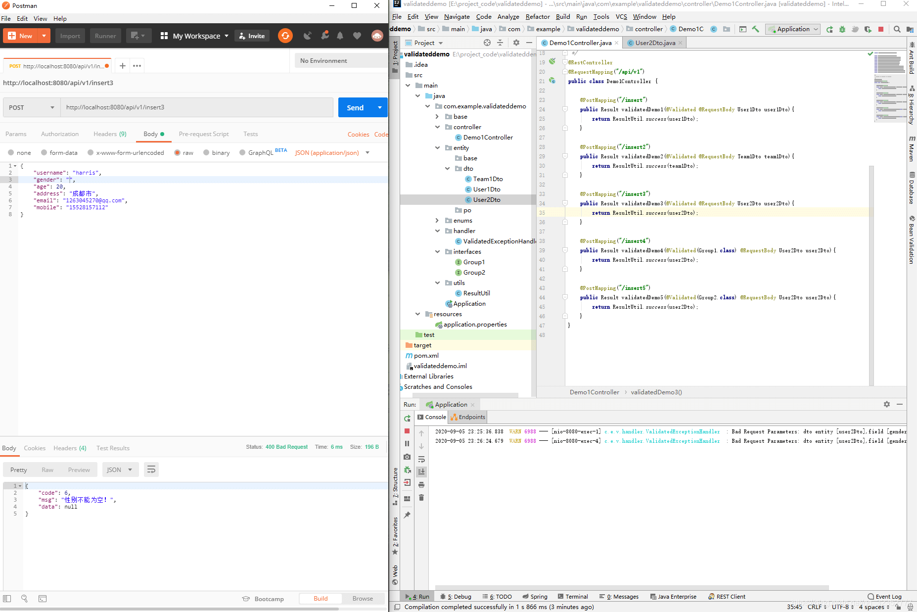The width and height of the screenshot is (917, 612).
Task: Click the request URL input field
Action: 197,107
